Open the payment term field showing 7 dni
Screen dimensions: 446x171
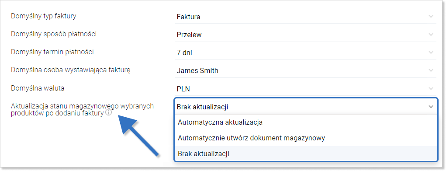(x=305, y=52)
